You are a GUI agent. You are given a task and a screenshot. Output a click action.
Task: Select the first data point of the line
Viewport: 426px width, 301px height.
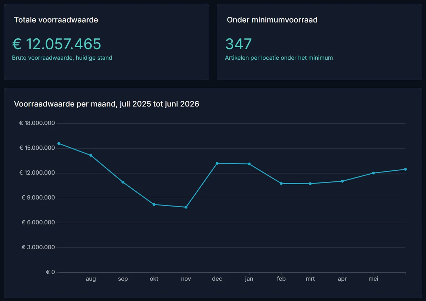[x=59, y=143]
